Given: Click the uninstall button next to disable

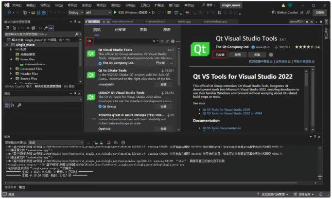Looking at the screenshot, I should click(257, 54).
